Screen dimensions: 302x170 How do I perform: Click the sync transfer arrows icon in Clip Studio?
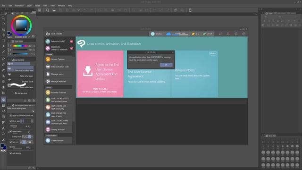click(220, 34)
